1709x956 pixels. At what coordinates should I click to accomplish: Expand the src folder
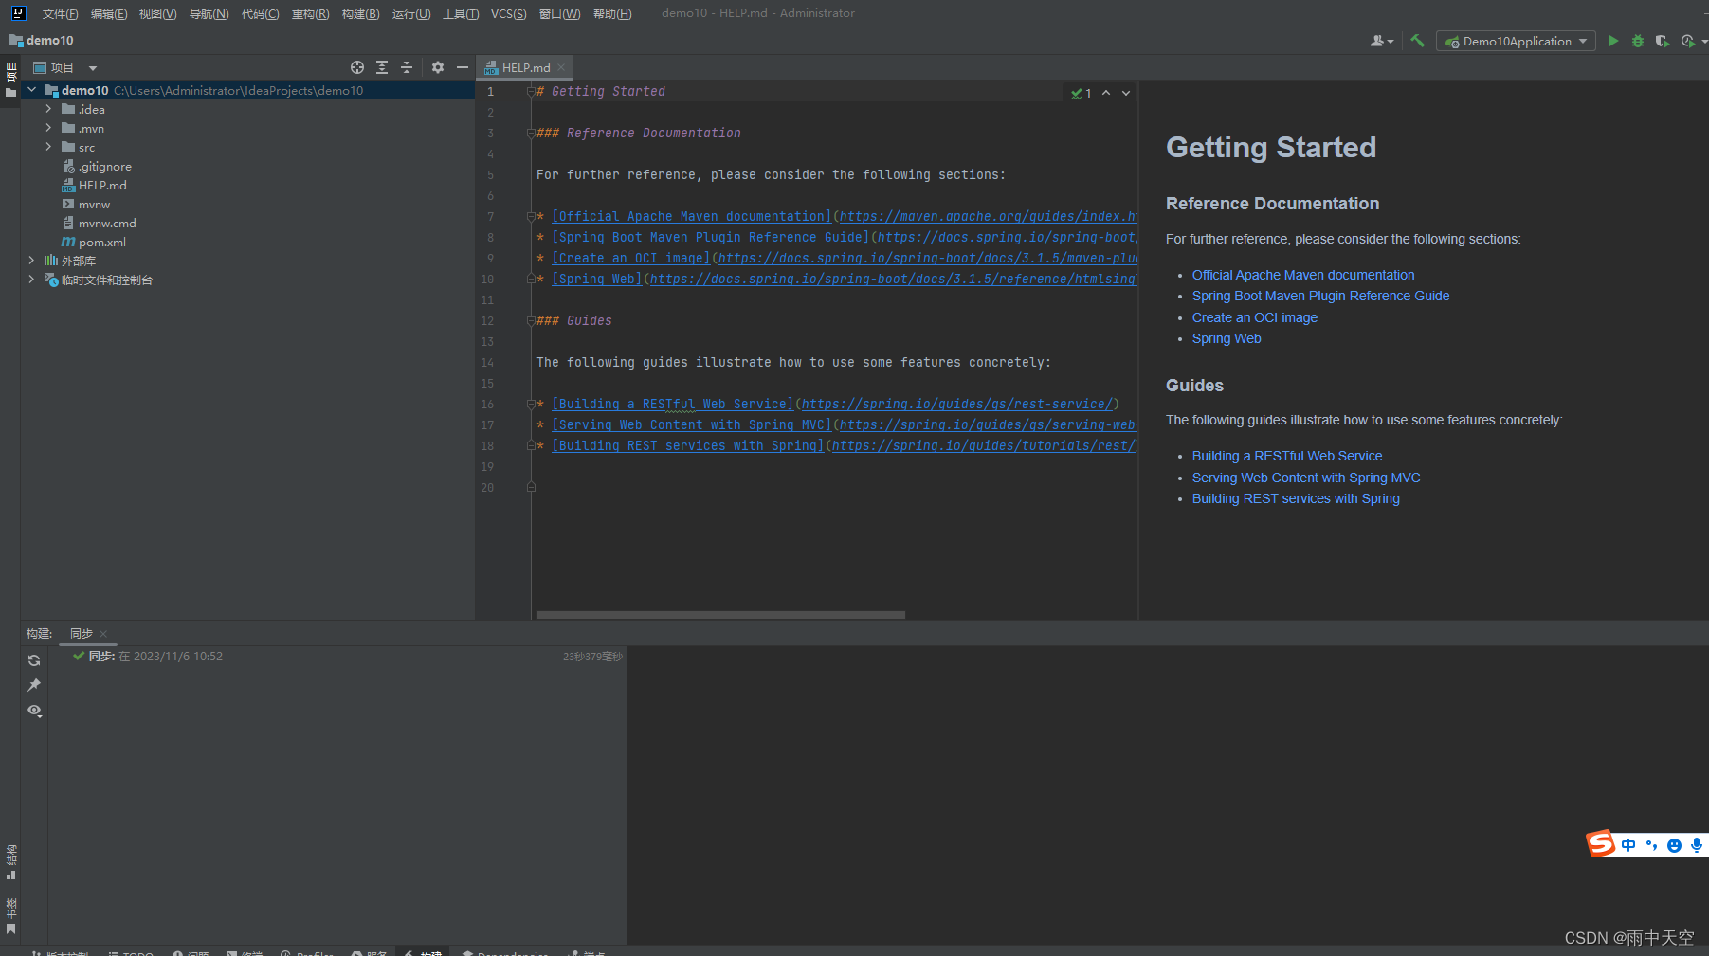[x=48, y=147]
